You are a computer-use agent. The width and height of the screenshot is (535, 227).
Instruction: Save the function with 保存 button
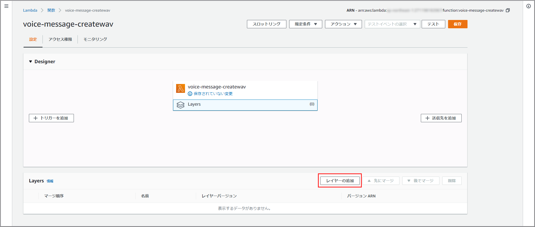pos(458,24)
